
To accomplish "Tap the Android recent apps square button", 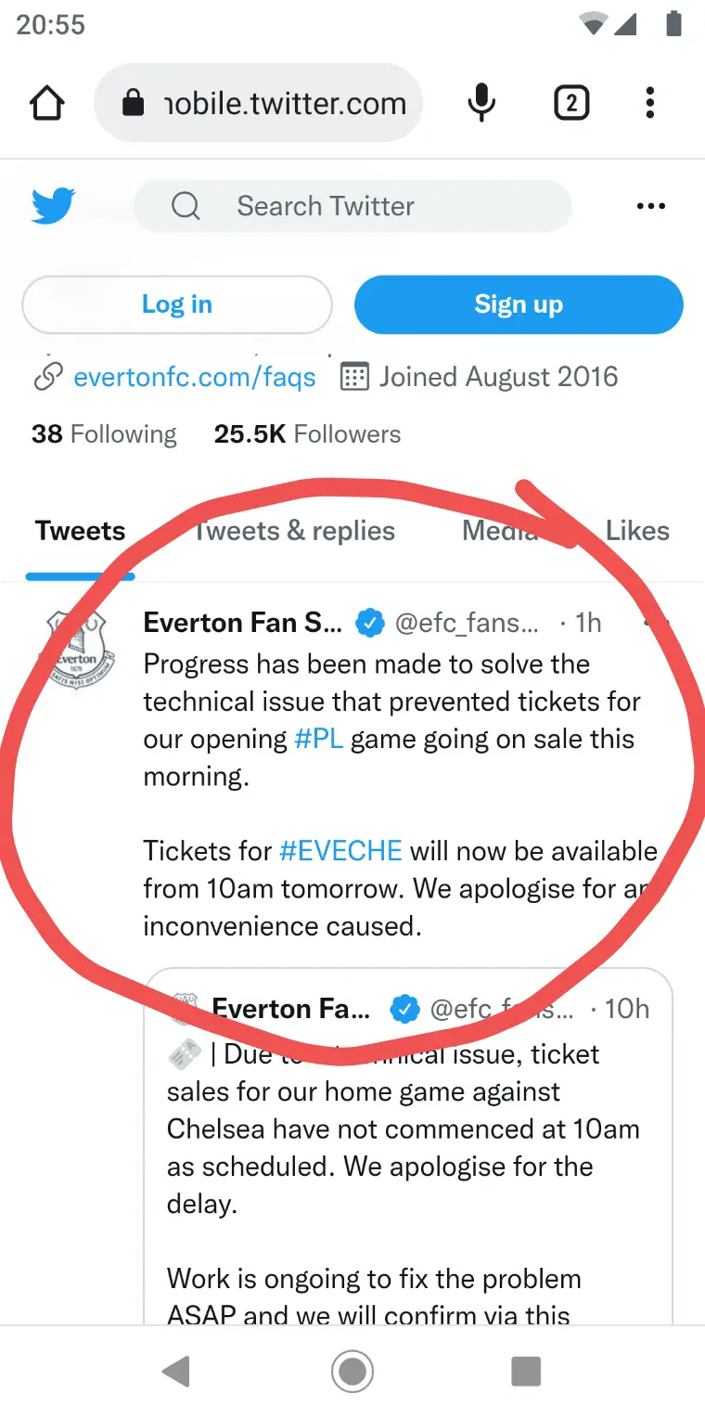I will point(526,1371).
